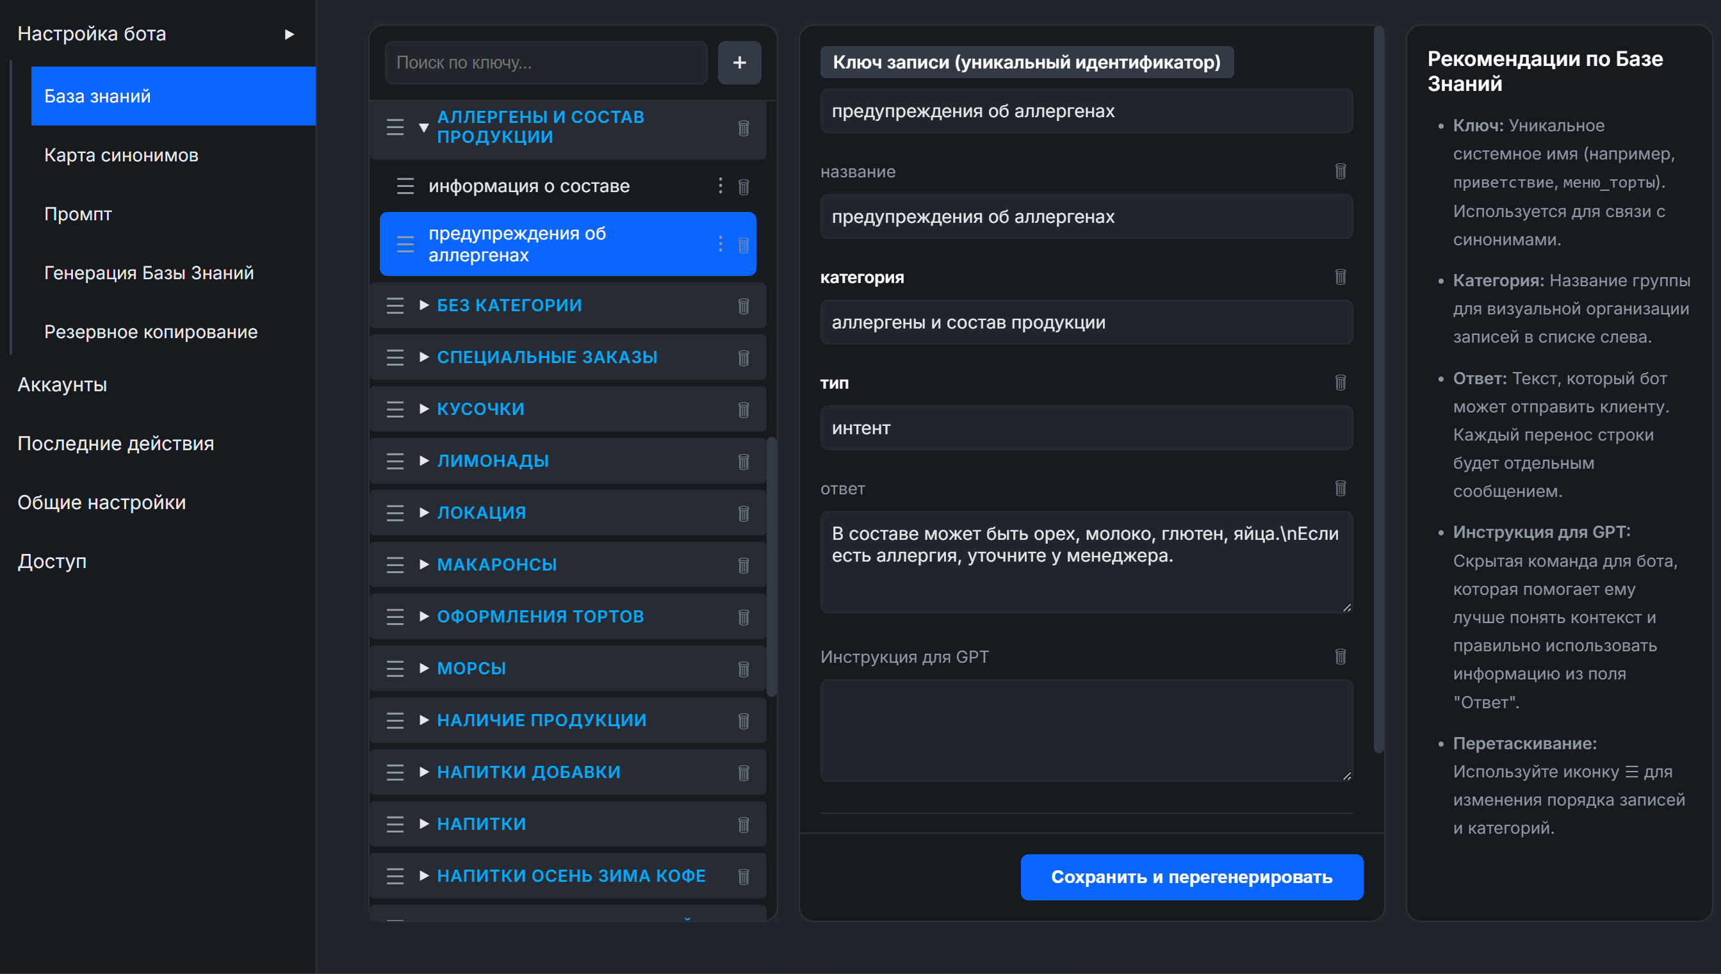Click the drag handle of НАПИТКИ category
This screenshot has height=974, width=1721.
(395, 824)
